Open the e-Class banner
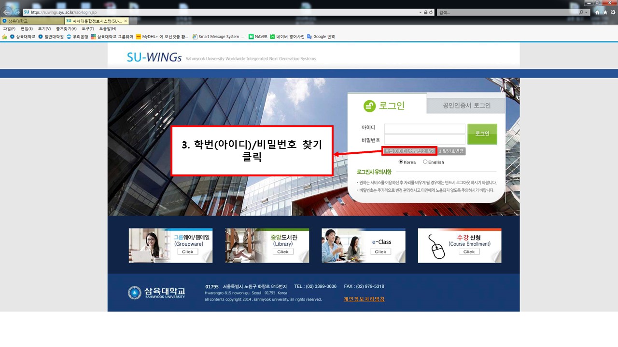Viewport: 618px width, 347px height. point(364,246)
